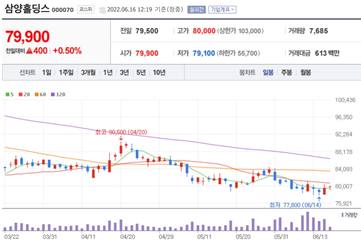Open the 기업개요 dropdown

click(x=222, y=10)
